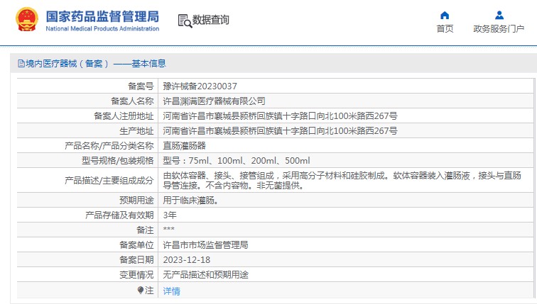537x304 pixels.
Task: Click 数据查询 heading text
Action: [x=211, y=20]
